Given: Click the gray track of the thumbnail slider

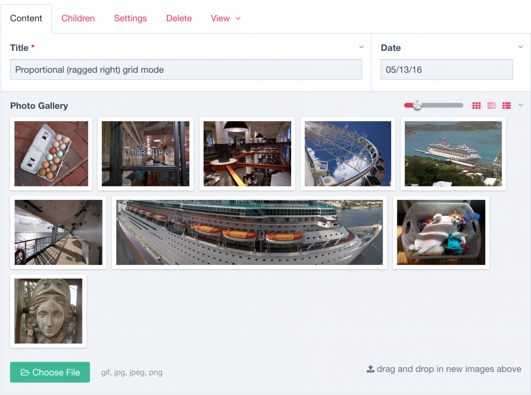Looking at the screenshot, I should tap(442, 105).
